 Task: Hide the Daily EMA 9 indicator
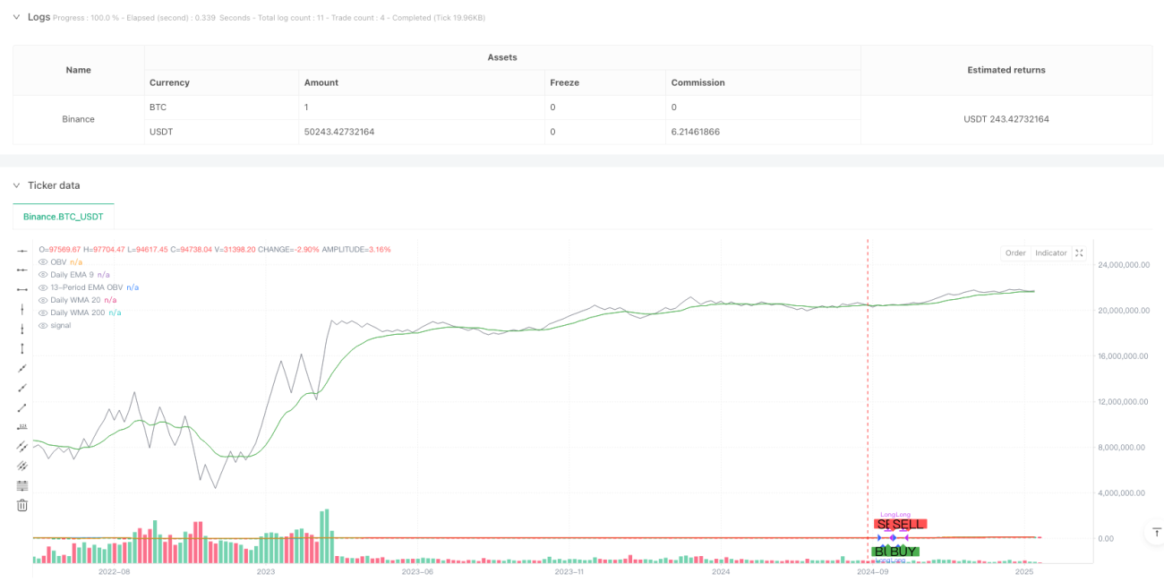click(43, 274)
